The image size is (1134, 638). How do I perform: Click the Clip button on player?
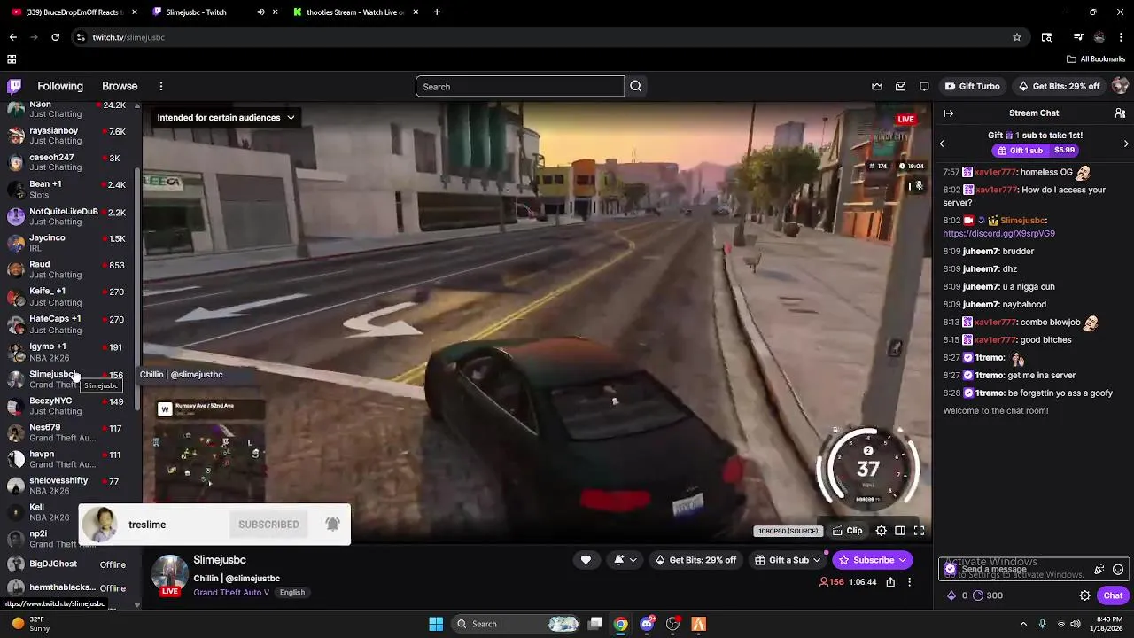click(x=848, y=531)
